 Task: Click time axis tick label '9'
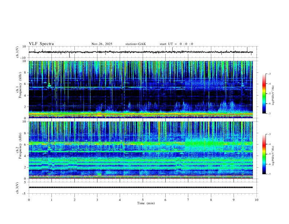(x=234, y=200)
